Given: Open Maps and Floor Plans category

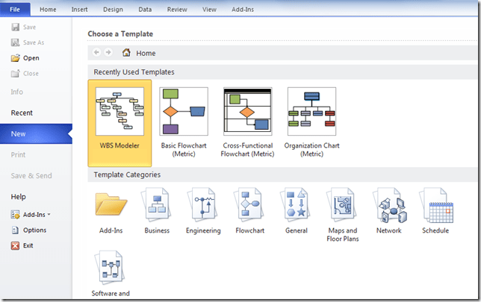Looking at the screenshot, I should 342,210.
